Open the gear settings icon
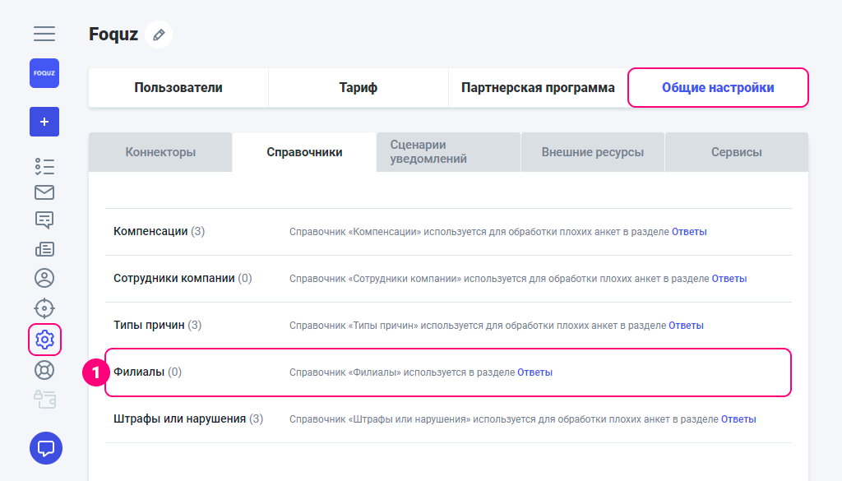 tap(44, 339)
